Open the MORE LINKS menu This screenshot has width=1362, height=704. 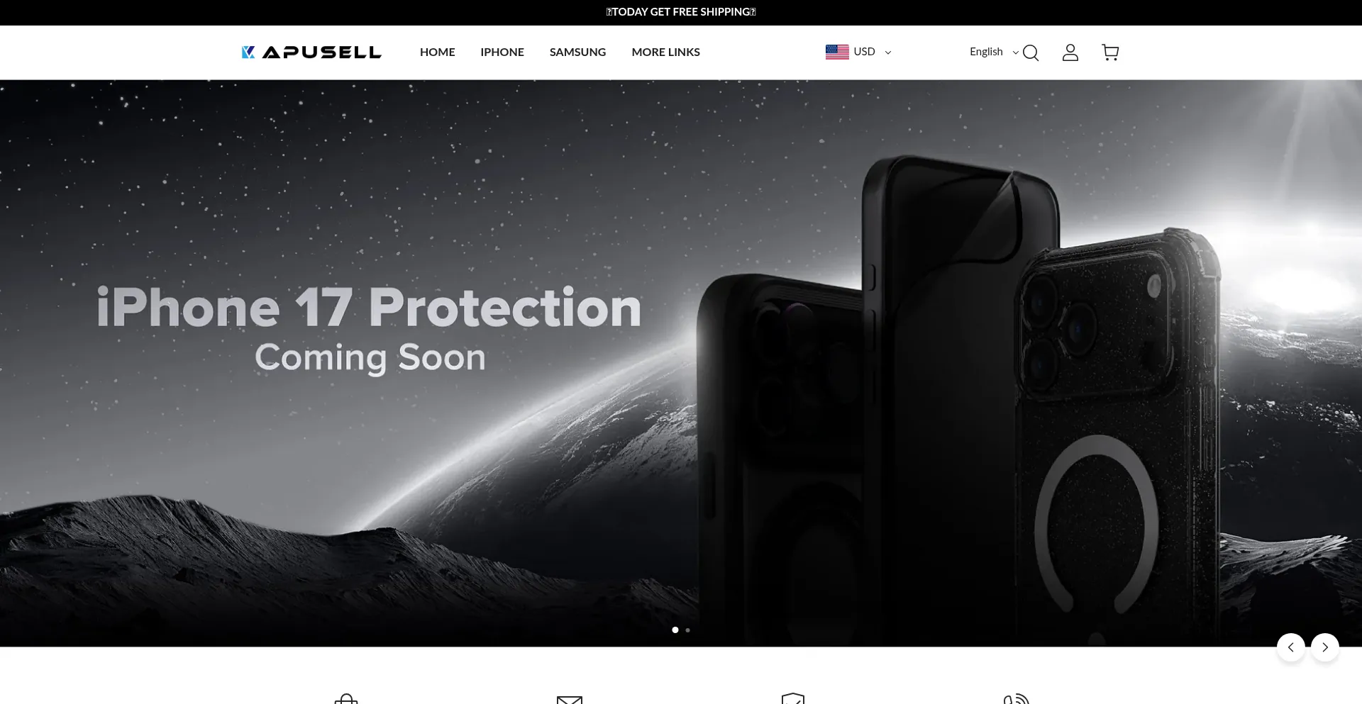666,52
